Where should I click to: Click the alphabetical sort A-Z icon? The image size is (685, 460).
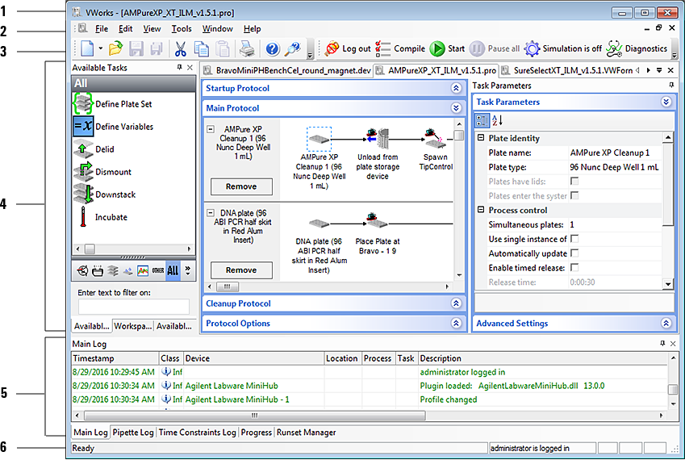498,120
